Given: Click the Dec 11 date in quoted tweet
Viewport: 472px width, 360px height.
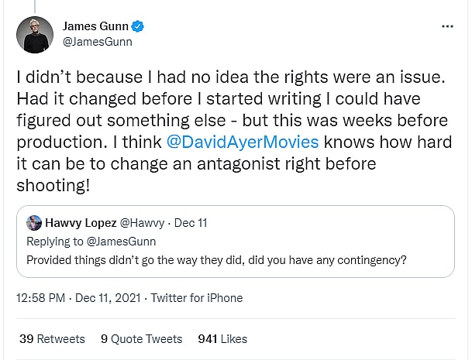Looking at the screenshot, I should pos(189,223).
